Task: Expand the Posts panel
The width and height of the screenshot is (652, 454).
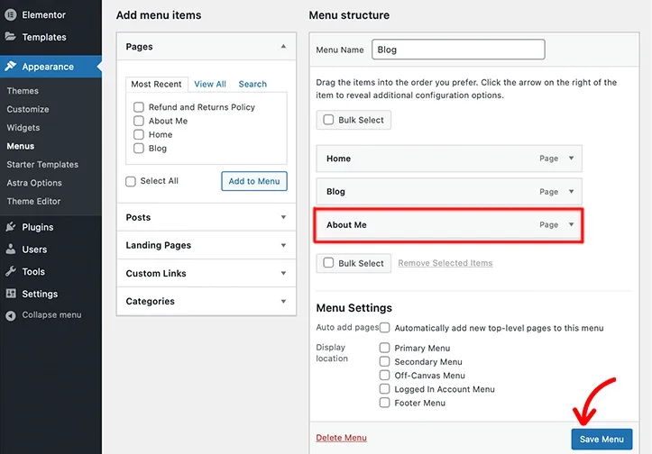Action: [x=283, y=217]
